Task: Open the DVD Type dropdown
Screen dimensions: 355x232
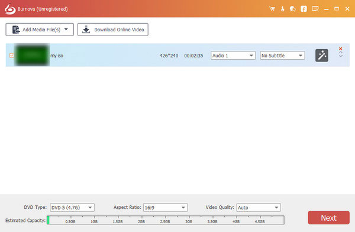Action: tap(72, 208)
